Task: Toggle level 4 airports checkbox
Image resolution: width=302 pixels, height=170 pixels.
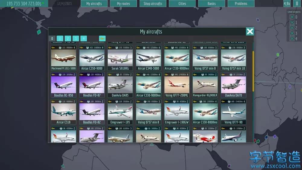Action: [x=292, y=39]
